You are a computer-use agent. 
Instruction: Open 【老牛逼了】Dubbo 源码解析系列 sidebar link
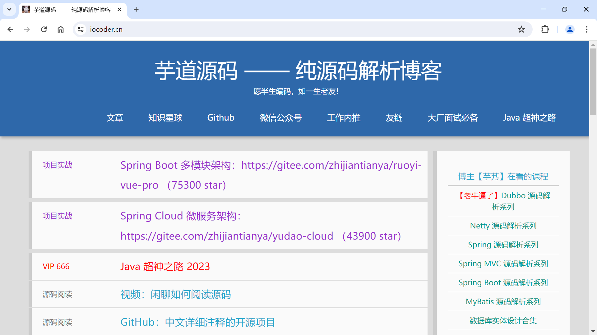[x=503, y=201]
